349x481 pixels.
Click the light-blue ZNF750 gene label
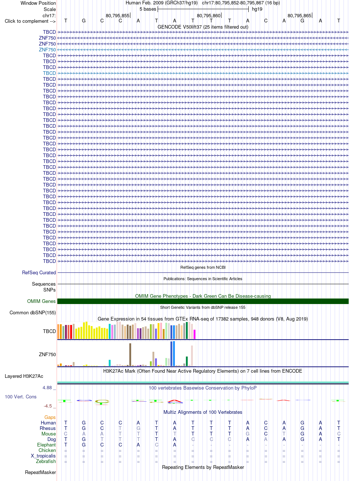(x=47, y=50)
